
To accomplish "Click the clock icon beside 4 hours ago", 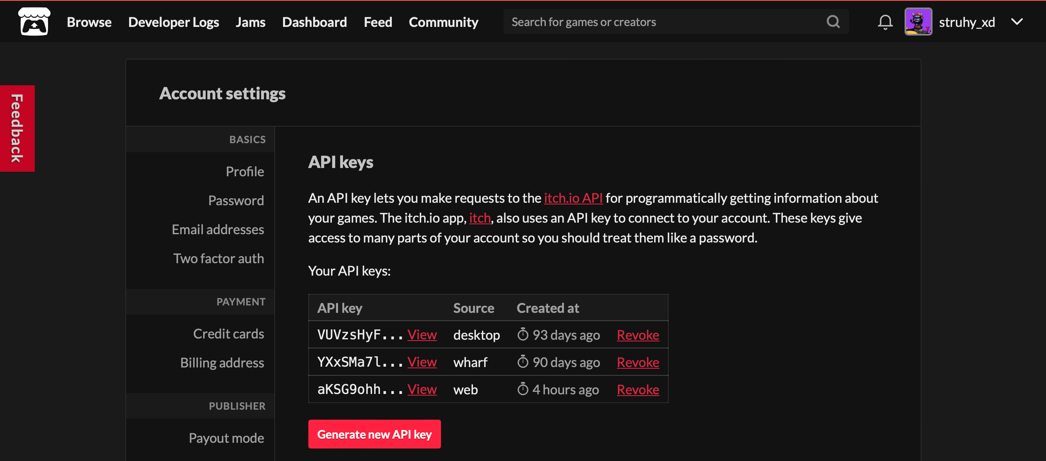I will click(x=523, y=389).
